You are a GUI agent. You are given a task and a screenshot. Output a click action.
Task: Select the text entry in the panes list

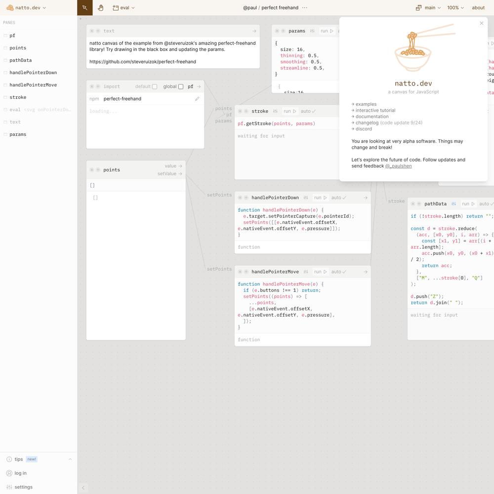39,122
